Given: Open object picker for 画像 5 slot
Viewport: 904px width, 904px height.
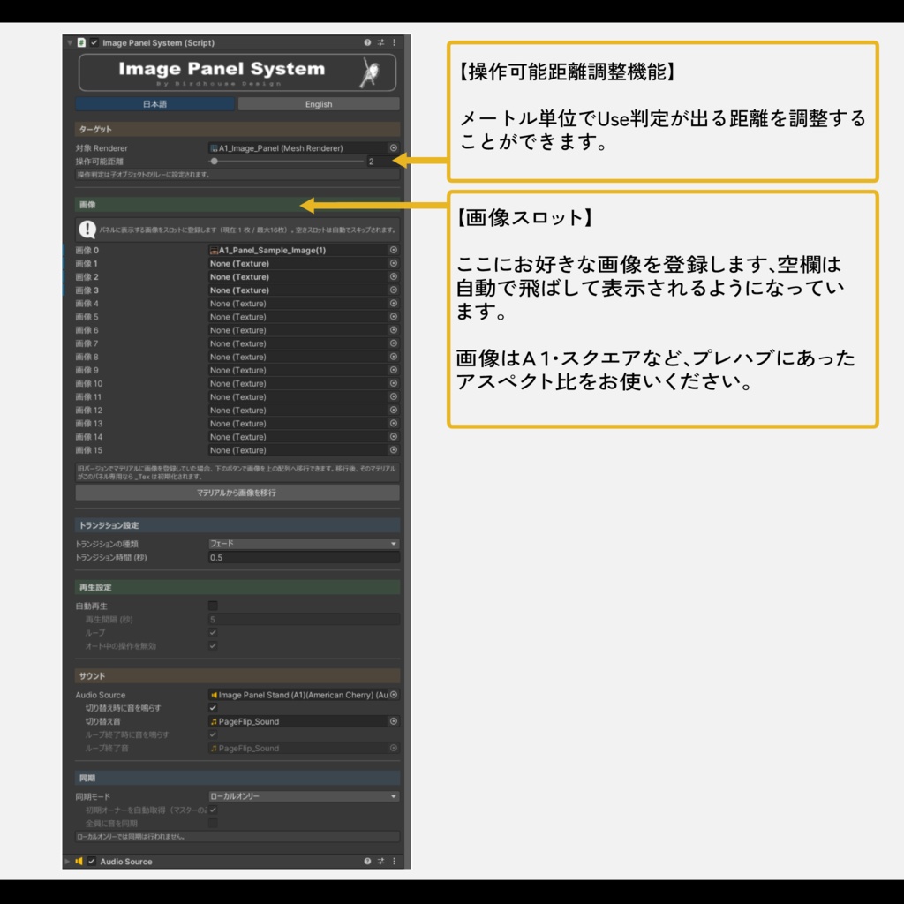Looking at the screenshot, I should click(394, 317).
